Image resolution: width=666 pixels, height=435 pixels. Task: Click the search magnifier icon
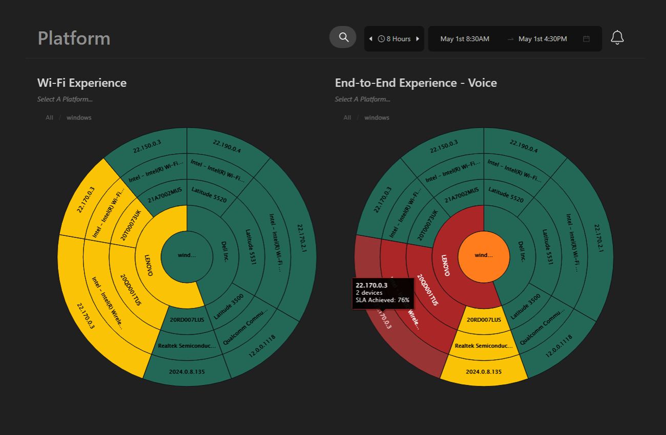[343, 37]
